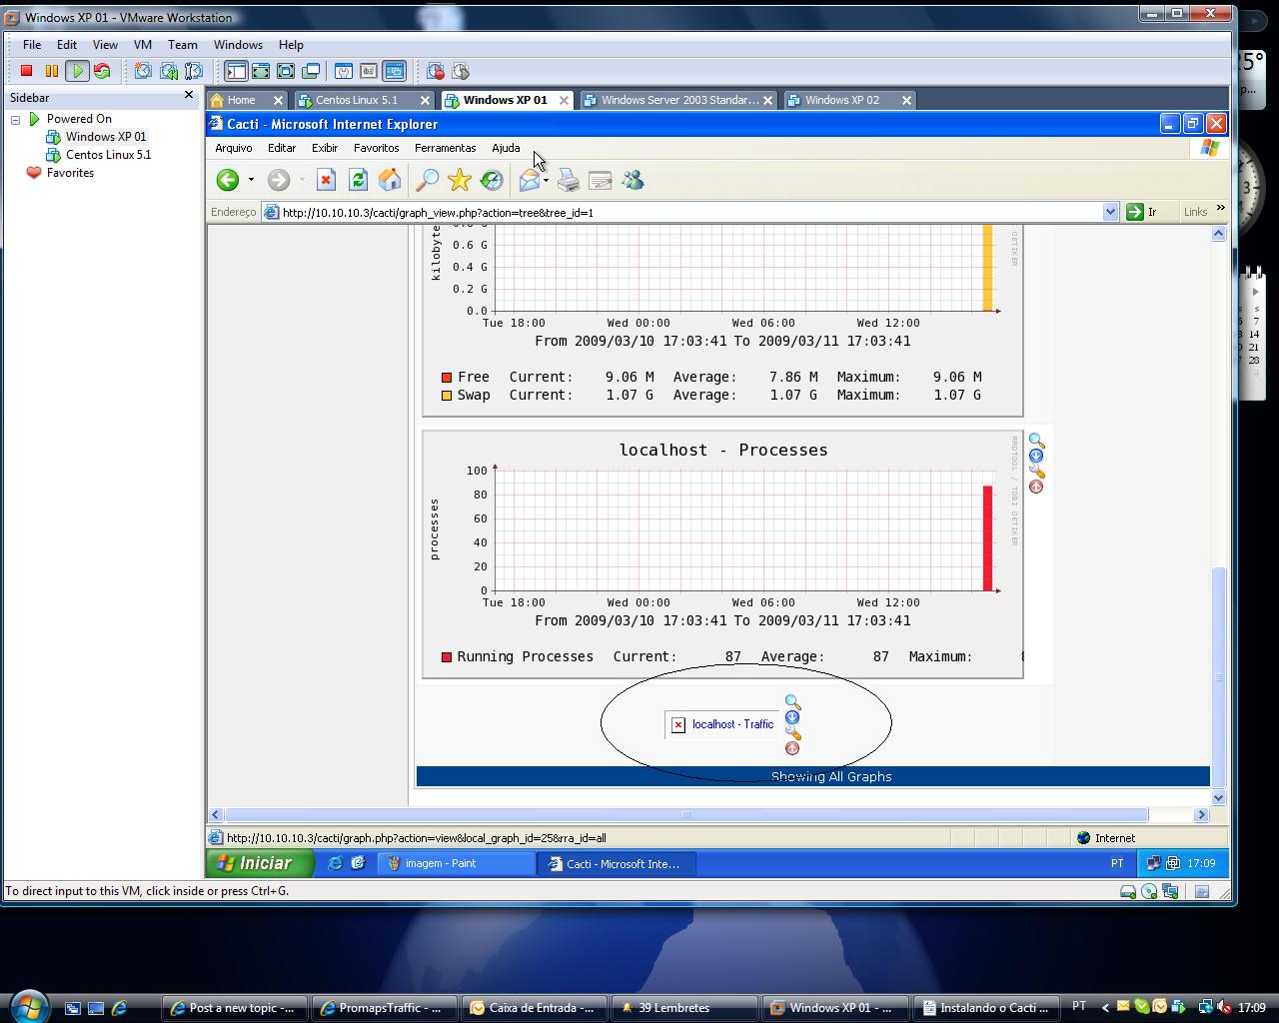
Task: Power off the VM with red stop icon
Action: point(27,71)
